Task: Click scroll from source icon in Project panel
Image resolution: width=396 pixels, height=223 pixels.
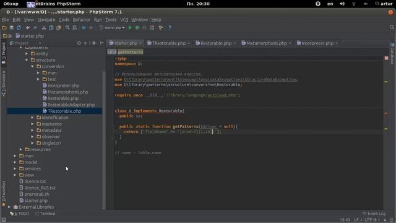Action: point(79,43)
